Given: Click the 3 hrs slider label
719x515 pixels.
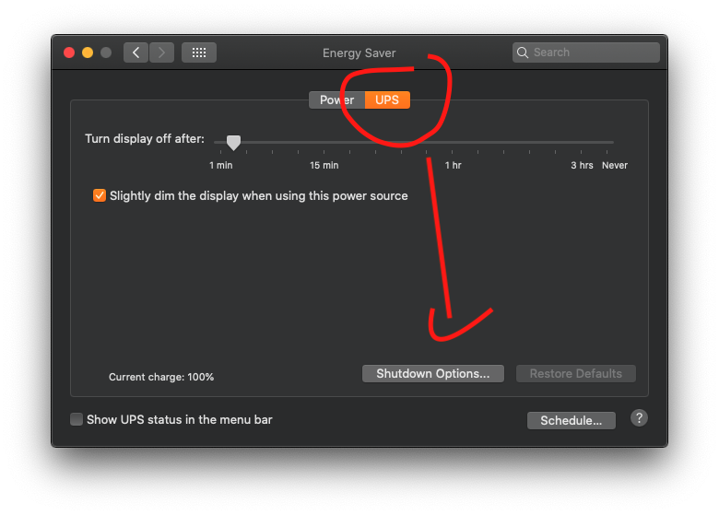Looking at the screenshot, I should [582, 166].
